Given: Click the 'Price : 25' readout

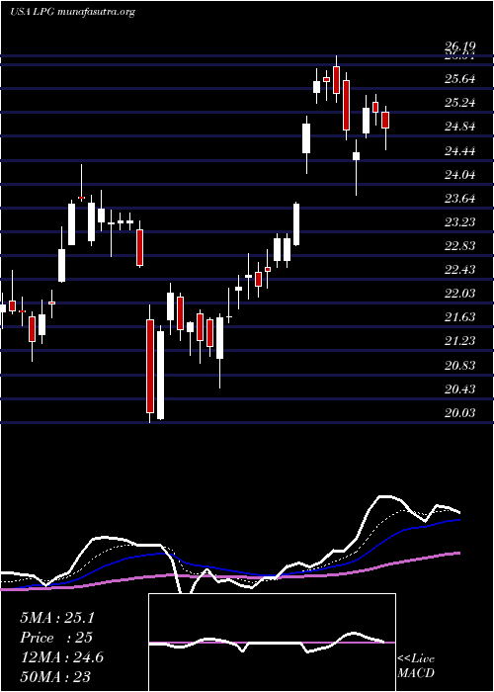Looking at the screenshot, I should click(x=56, y=638).
